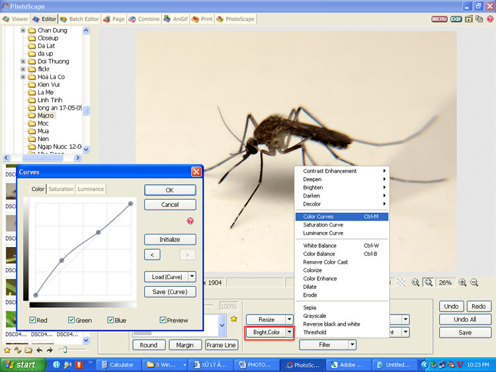The width and height of the screenshot is (496, 372).
Task: Toggle the Preview checkbox in Curves
Action: [x=163, y=320]
